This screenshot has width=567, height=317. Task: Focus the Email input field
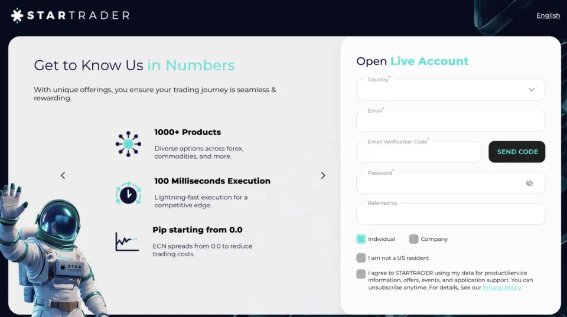tap(450, 120)
